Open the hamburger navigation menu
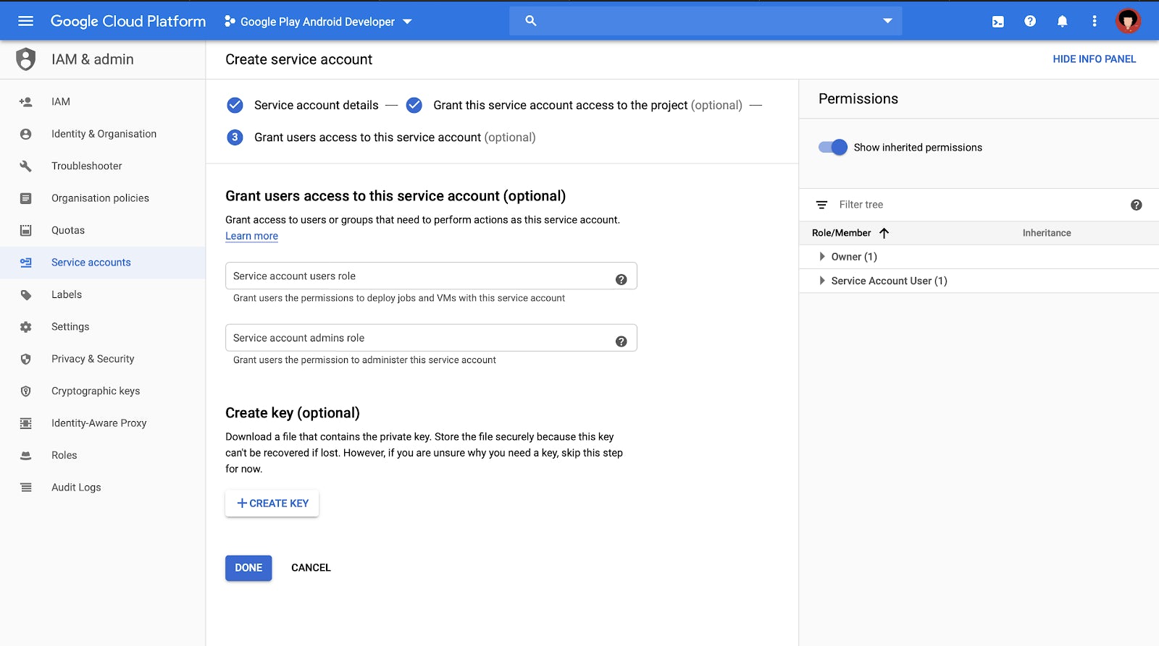This screenshot has height=646, width=1159. (25, 21)
